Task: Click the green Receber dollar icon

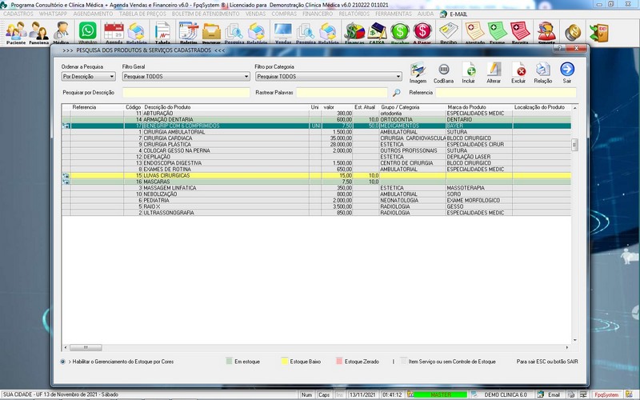Action: pos(399,32)
